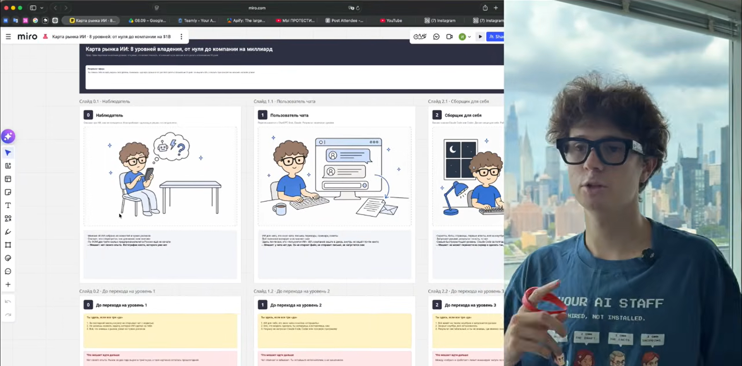The image size is (742, 366).
Task: Open Miro main hamburger menu
Action: (8, 37)
